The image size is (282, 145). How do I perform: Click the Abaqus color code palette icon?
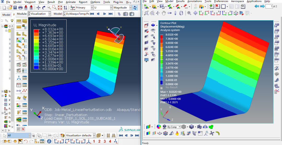click(62, 135)
